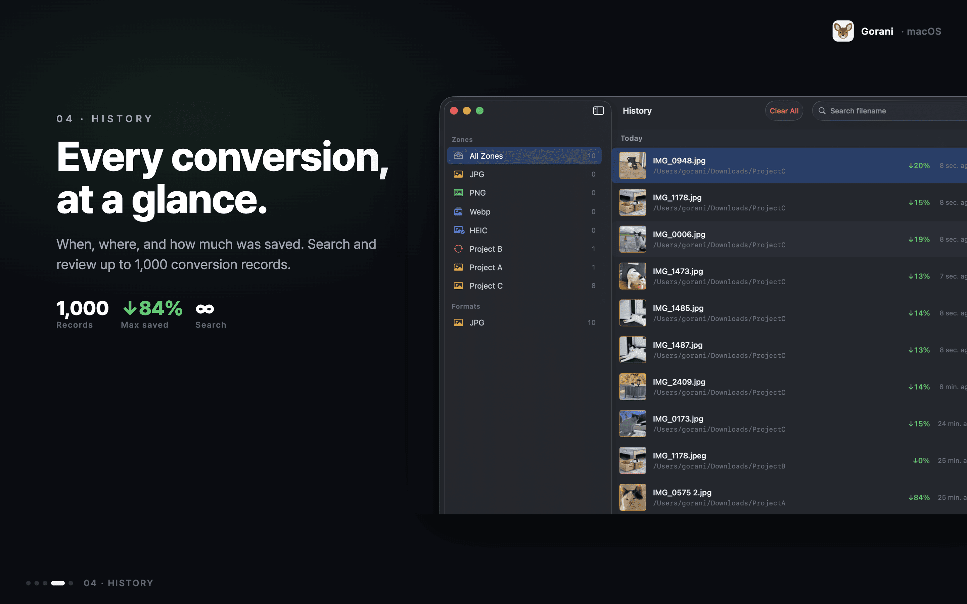967x604 pixels.
Task: Open IMG_0006.jpg thumbnail
Action: pos(633,239)
